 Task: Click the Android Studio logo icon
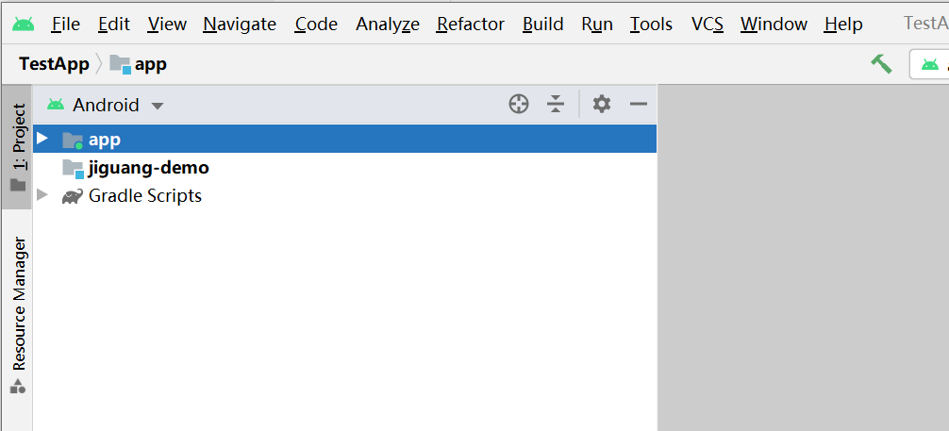24,24
